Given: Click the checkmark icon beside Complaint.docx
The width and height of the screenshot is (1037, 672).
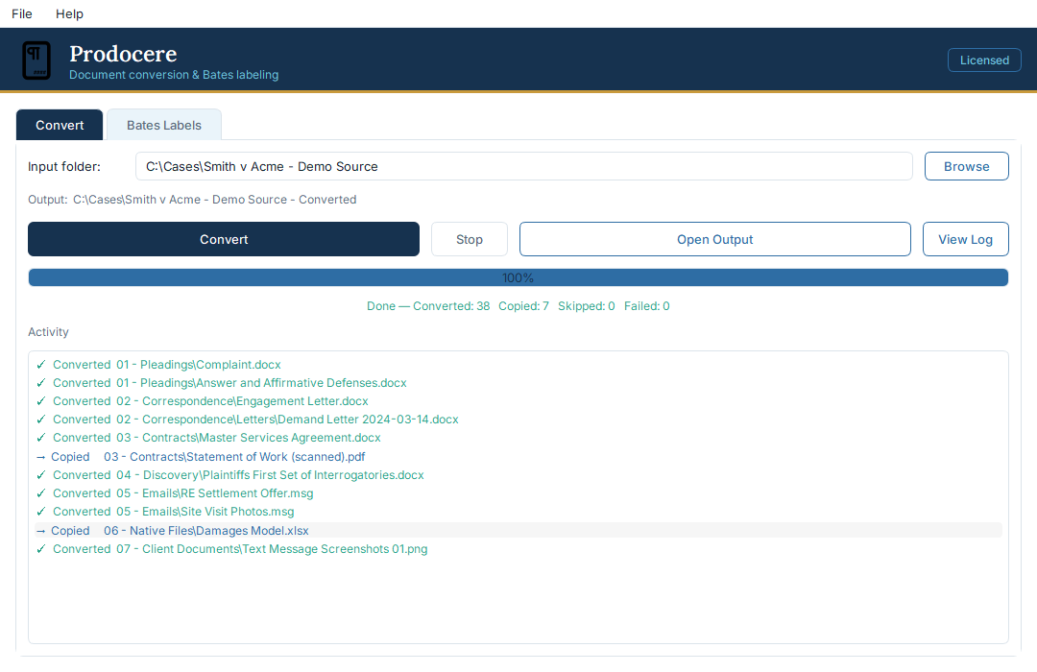Looking at the screenshot, I should pyautogui.click(x=41, y=365).
